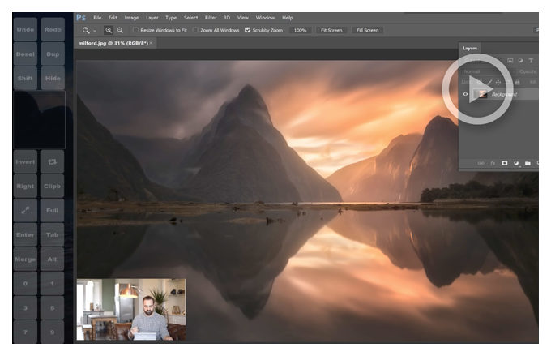The image size is (551, 356).
Task: Enable Resize Windows to Fit checkbox
Action: click(135, 30)
